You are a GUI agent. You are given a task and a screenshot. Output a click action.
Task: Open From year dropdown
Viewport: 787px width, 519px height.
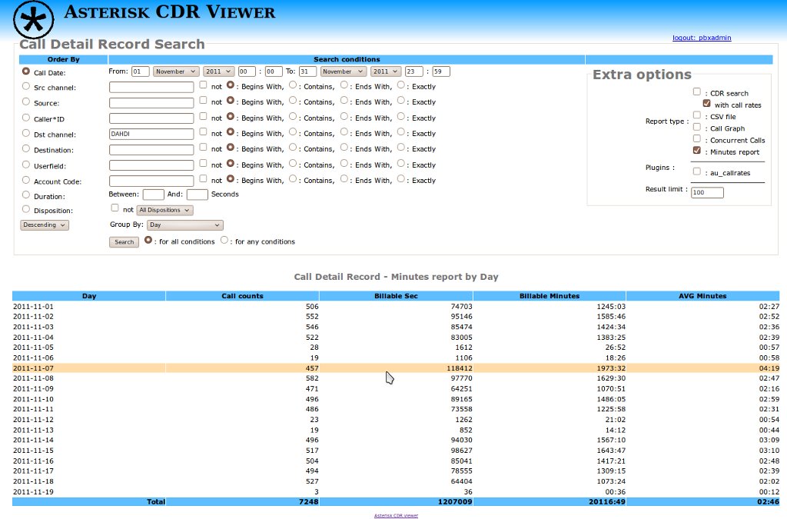coord(219,72)
